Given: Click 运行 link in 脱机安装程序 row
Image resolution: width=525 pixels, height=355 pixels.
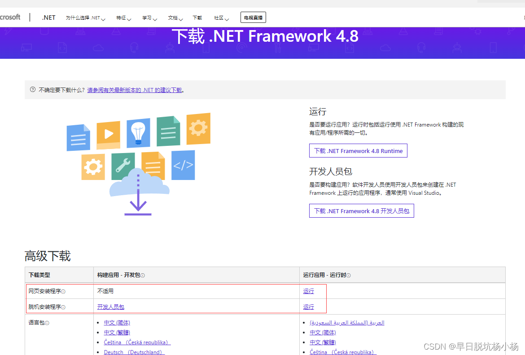Looking at the screenshot, I should click(x=308, y=307).
